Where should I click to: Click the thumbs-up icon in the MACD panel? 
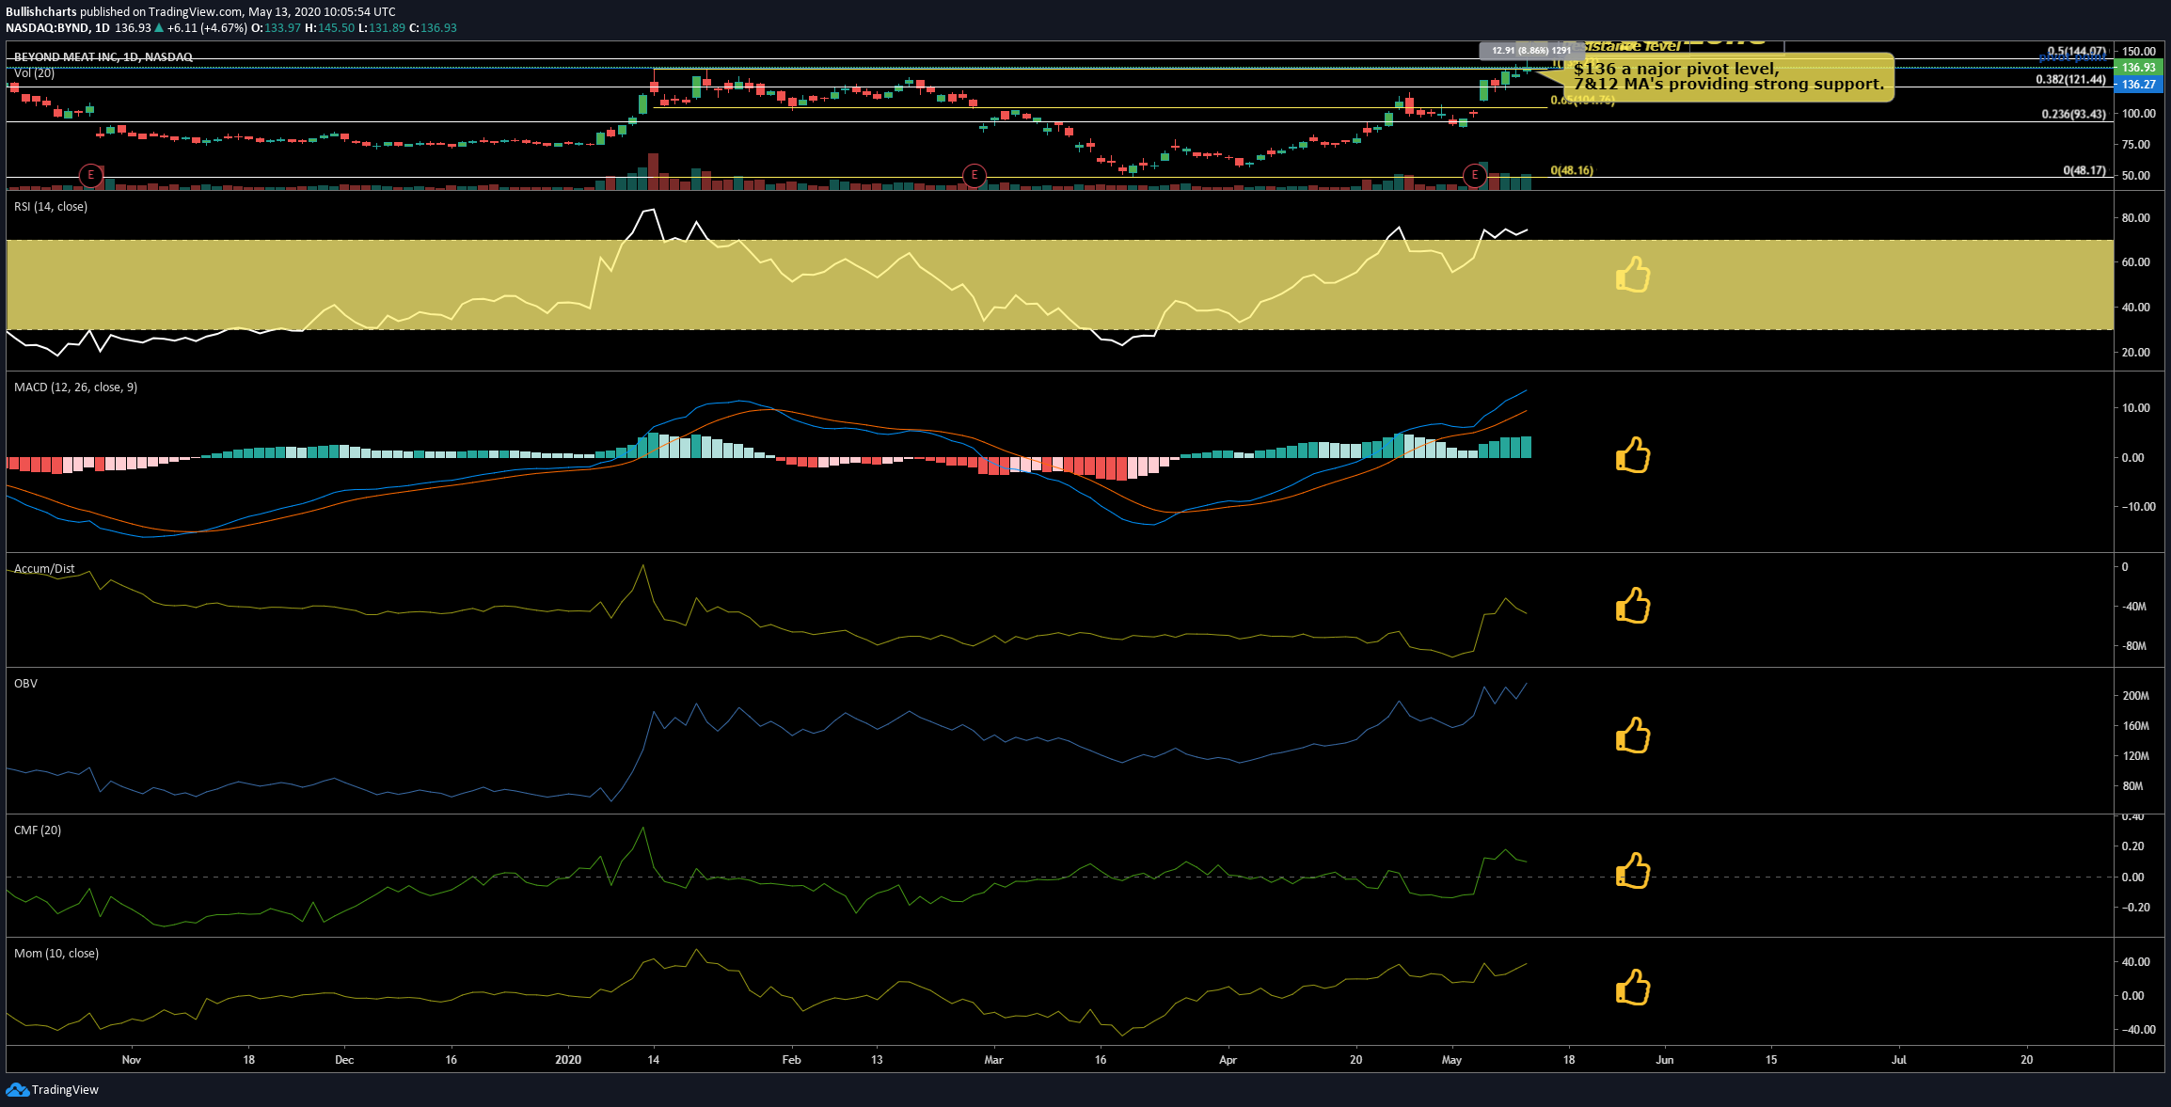coord(1633,454)
